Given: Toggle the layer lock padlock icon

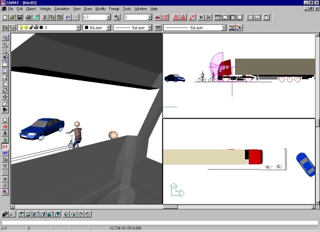Looking at the screenshot, I should [x=31, y=27].
